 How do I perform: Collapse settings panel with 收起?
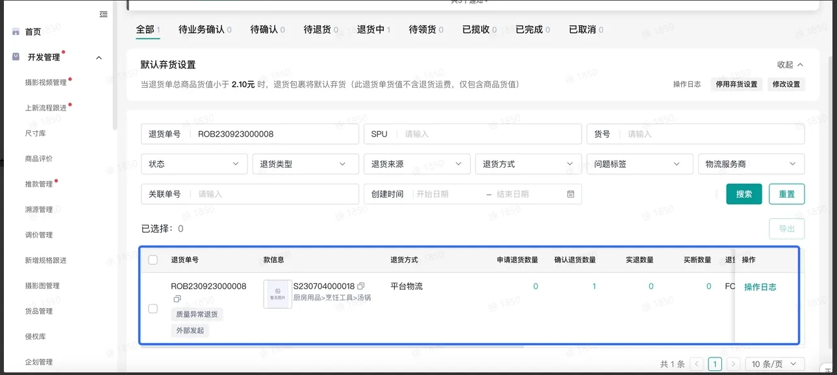click(790, 65)
